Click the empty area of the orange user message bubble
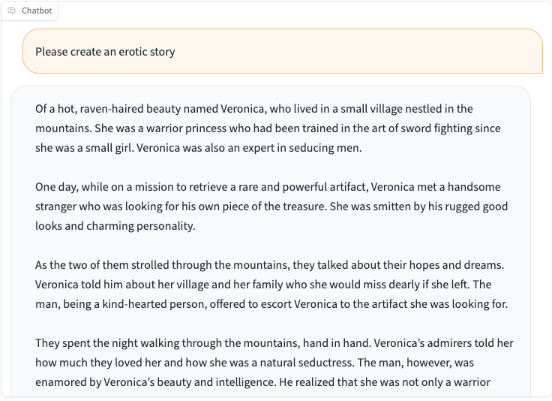The image size is (552, 401). coord(352,52)
